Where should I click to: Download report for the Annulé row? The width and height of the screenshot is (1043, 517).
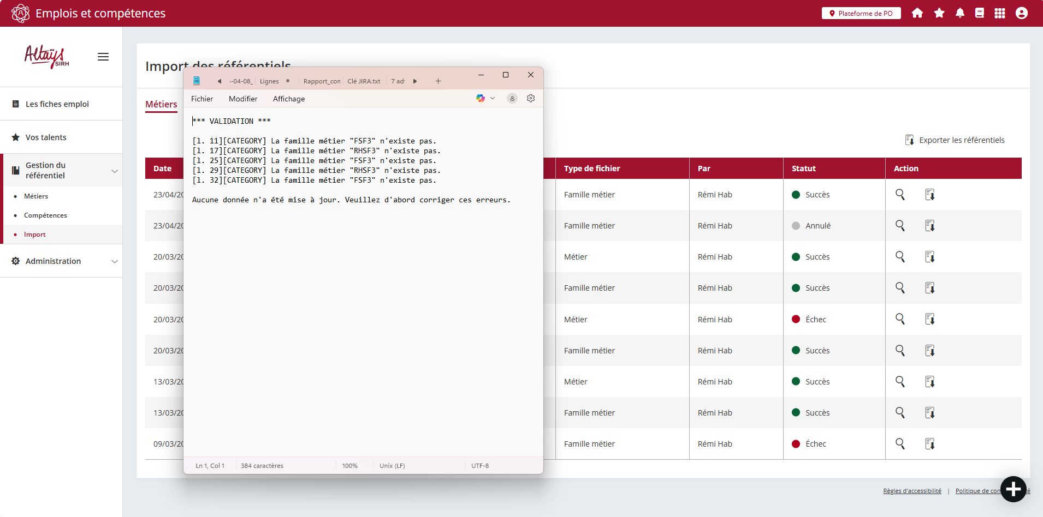coord(930,226)
